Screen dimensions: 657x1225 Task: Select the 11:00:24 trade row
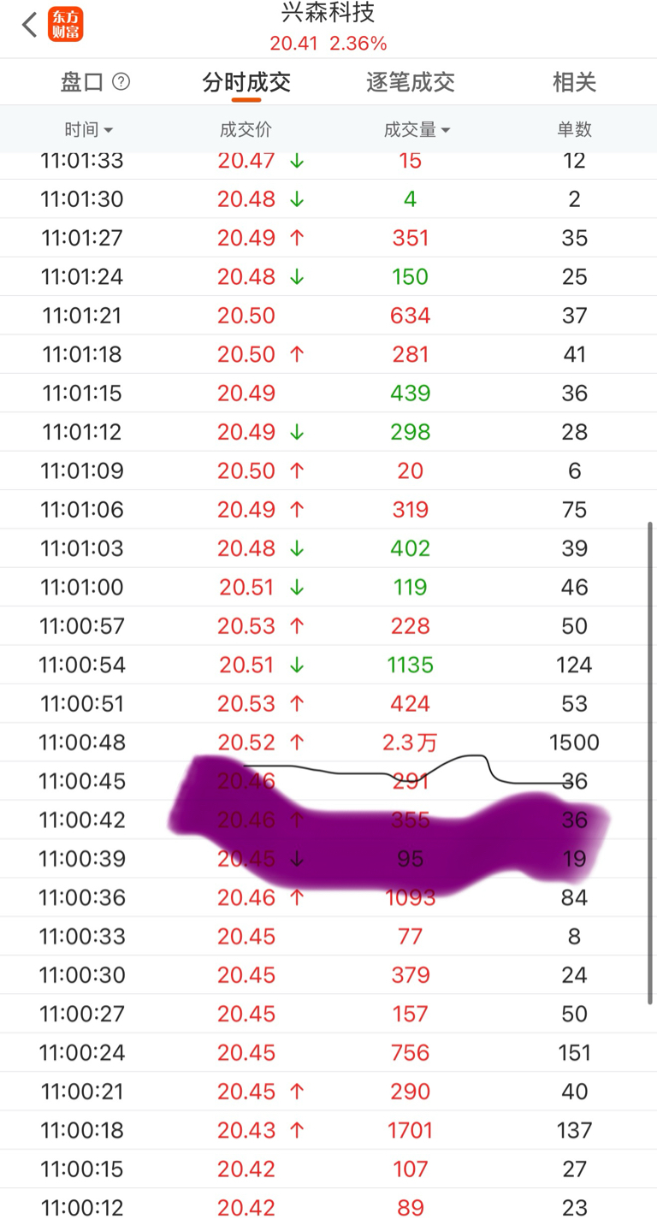coord(328,1052)
